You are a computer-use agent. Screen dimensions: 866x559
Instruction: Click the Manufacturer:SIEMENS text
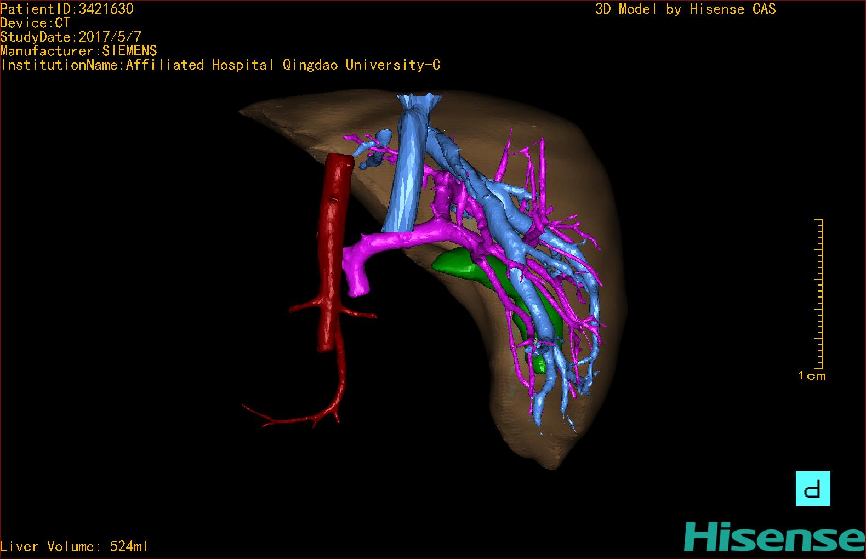pos(78,51)
